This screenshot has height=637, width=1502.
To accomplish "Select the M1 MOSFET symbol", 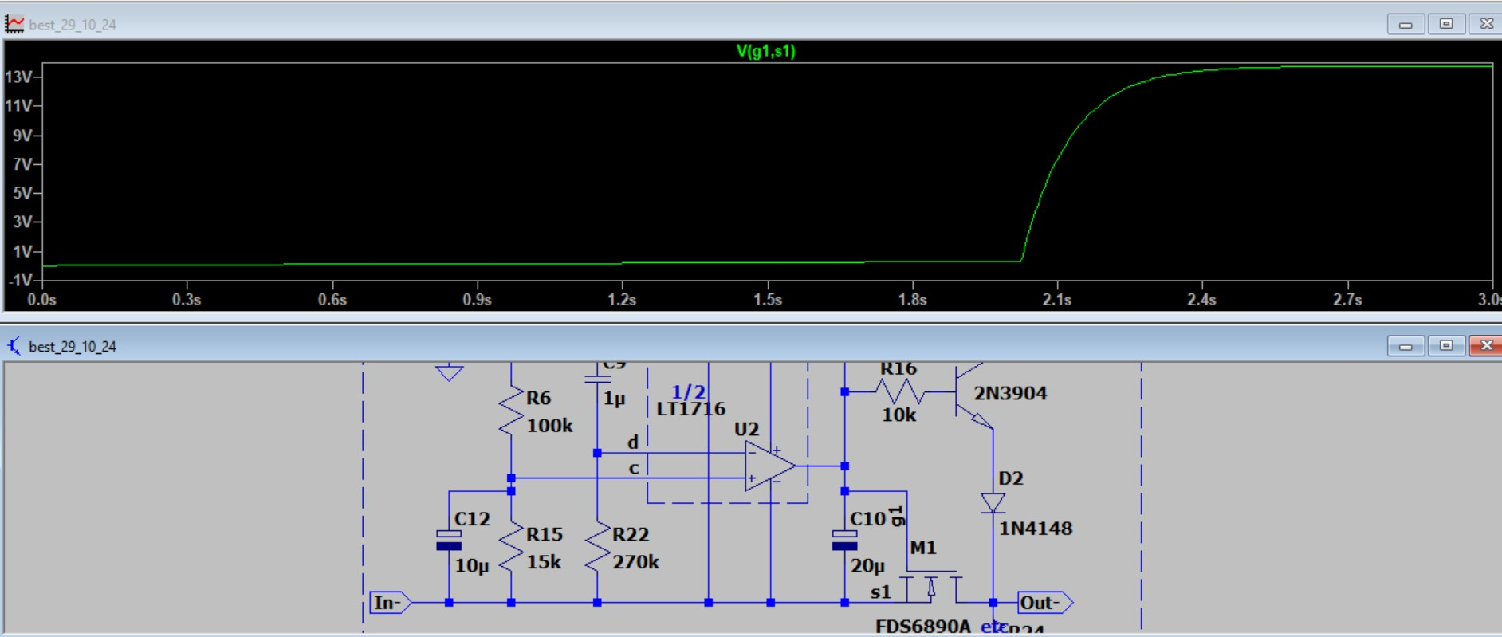I will [931, 587].
